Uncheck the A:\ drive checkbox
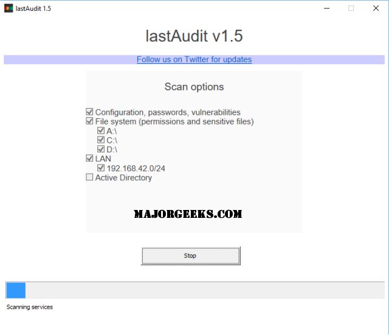The width and height of the screenshot is (389, 335). pos(101,130)
